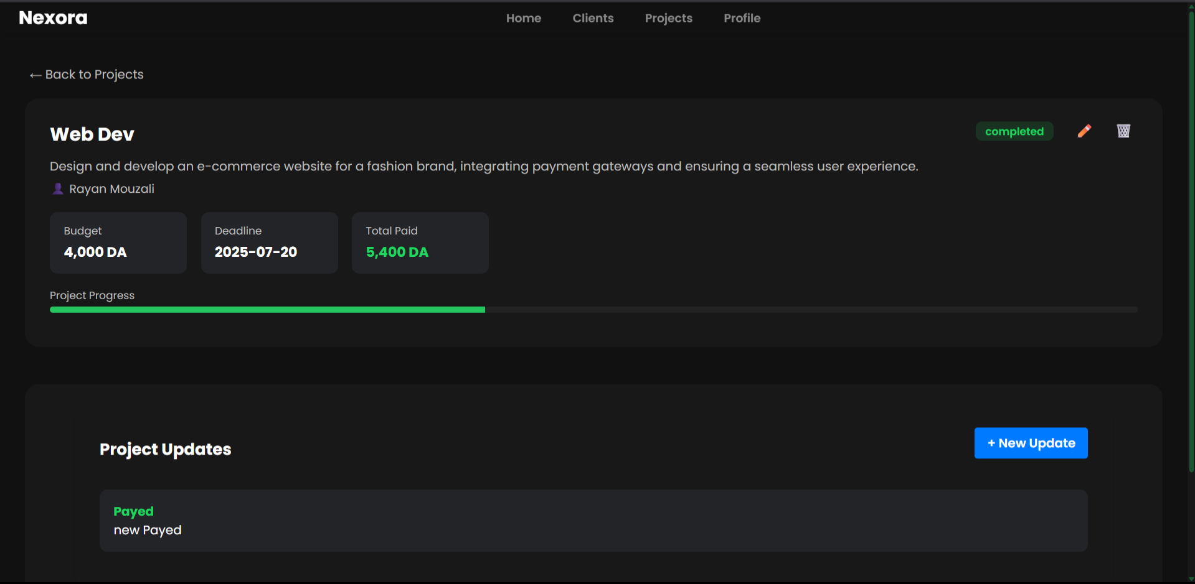This screenshot has width=1195, height=584.
Task: Click the green Payed label on the update
Action: tap(133, 511)
